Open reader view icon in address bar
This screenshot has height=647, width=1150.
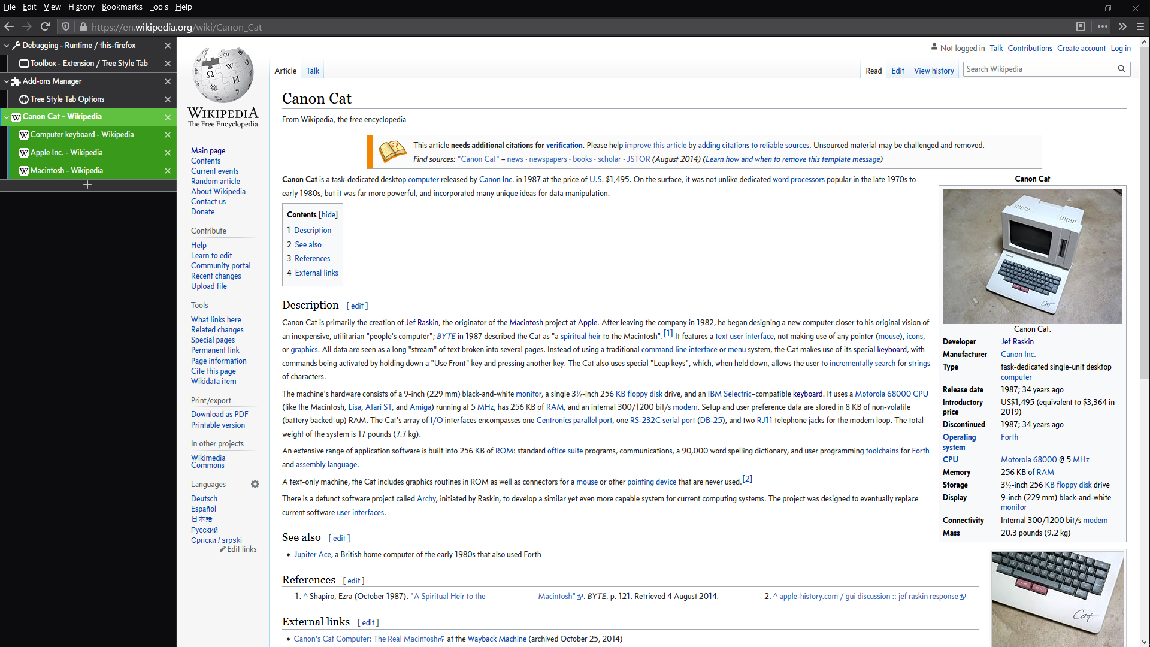click(1080, 26)
